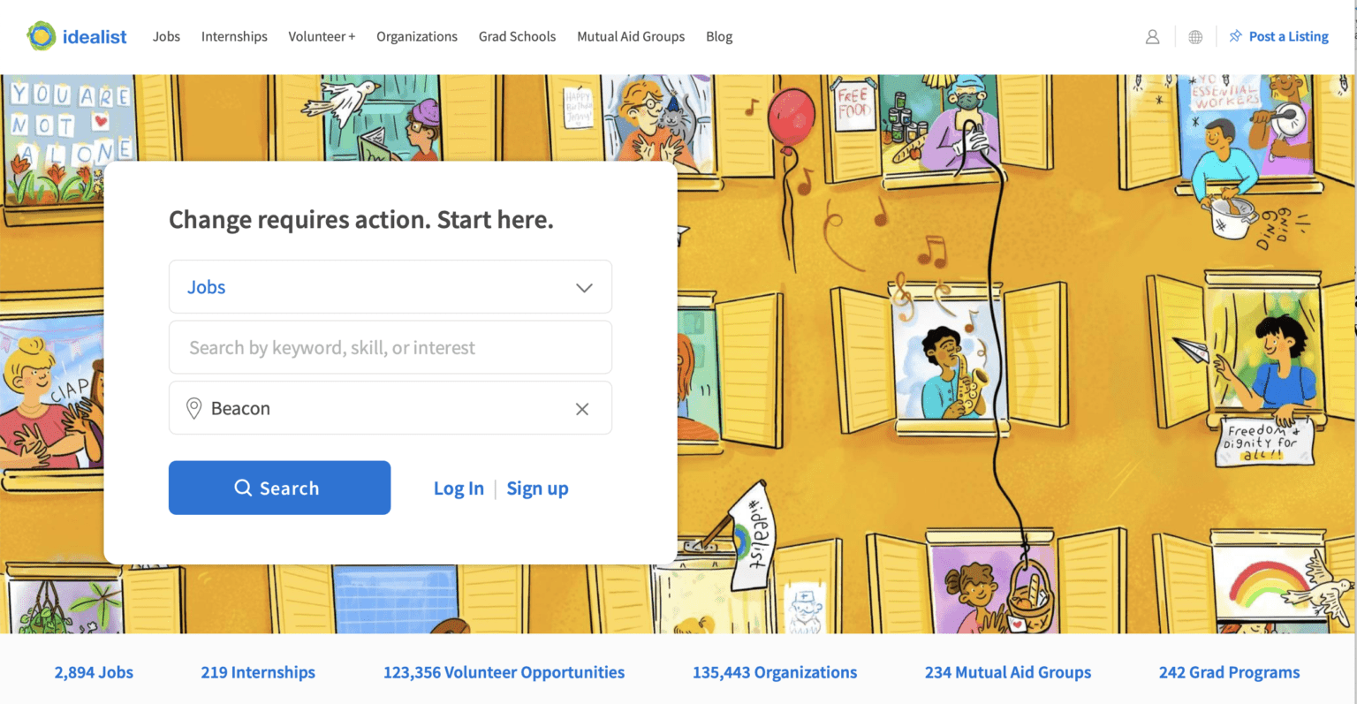1357x704 pixels.
Task: Click the location pin in the Beacon field
Action: pos(194,408)
